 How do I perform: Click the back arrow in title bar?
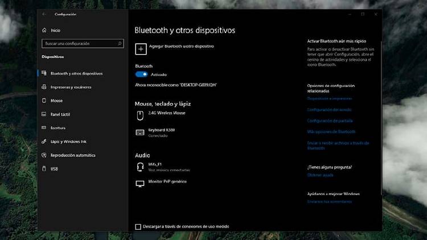[44, 14]
